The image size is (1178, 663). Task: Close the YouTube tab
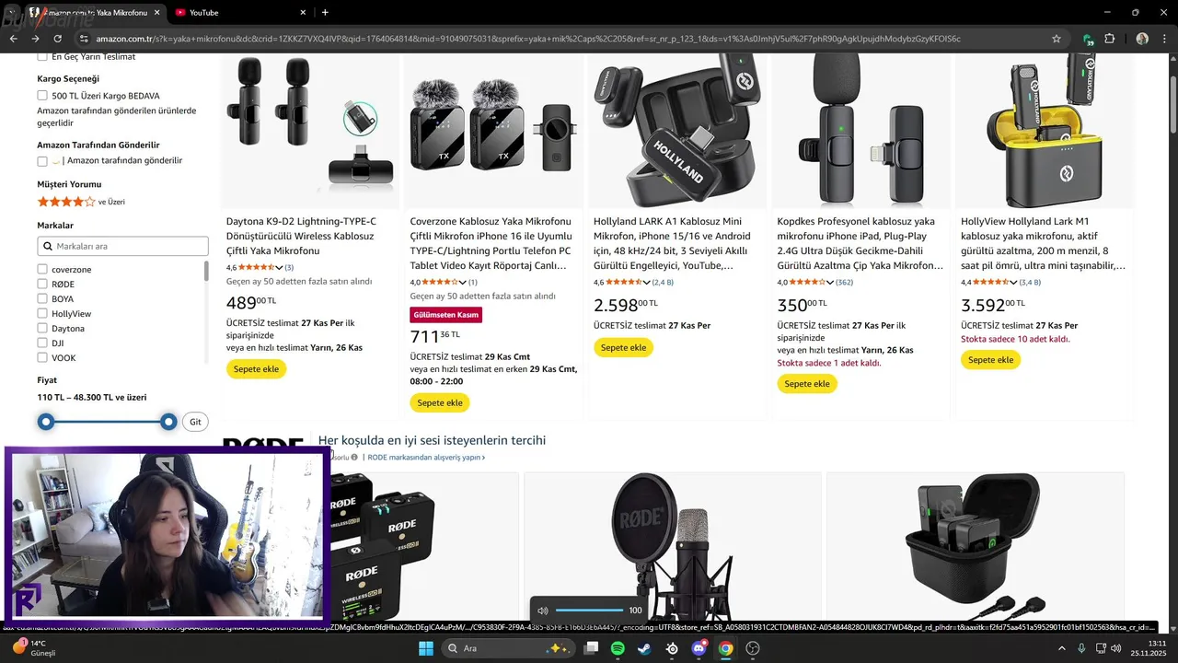303,13
